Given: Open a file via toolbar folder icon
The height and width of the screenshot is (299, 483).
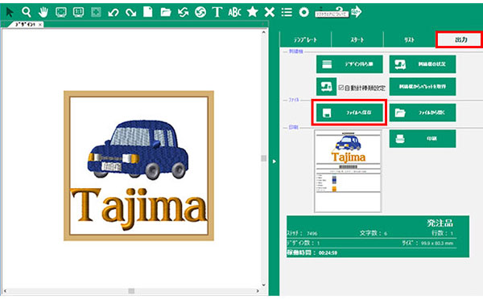Looking at the screenshot, I should tap(166, 12).
